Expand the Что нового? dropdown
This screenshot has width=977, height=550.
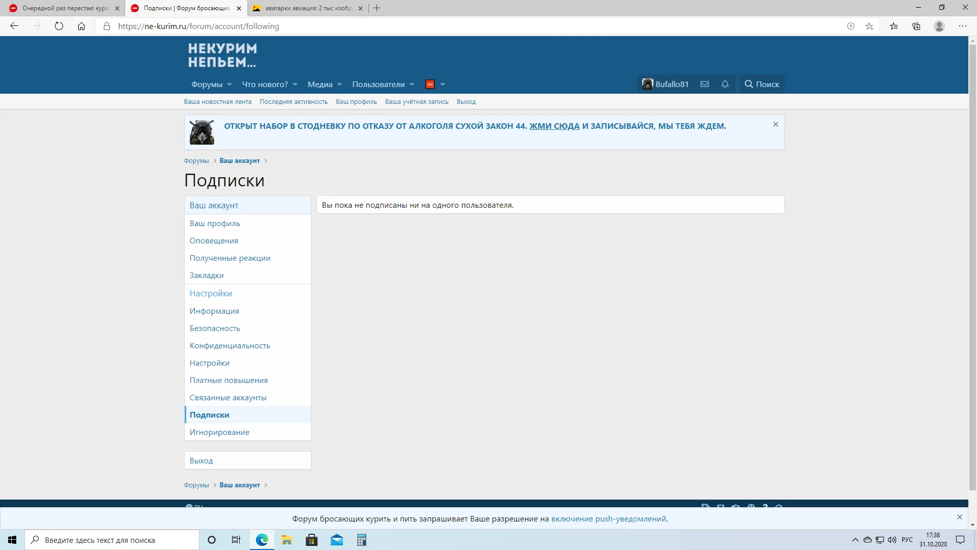266,84
